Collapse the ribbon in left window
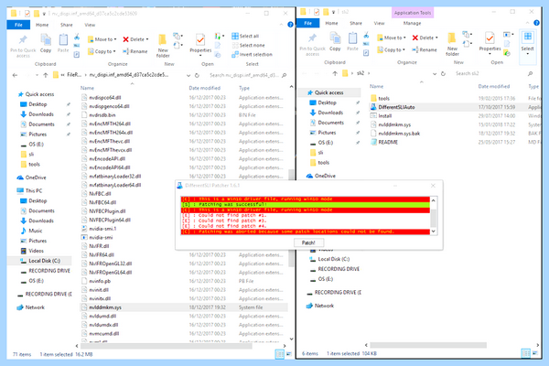Image resolution: width=549 pixels, height=366 pixels. click(281, 25)
